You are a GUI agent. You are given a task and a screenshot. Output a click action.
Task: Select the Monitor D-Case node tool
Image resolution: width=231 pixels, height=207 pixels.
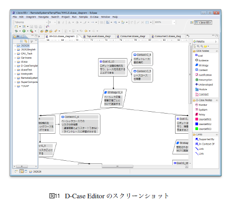[x=201, y=105]
